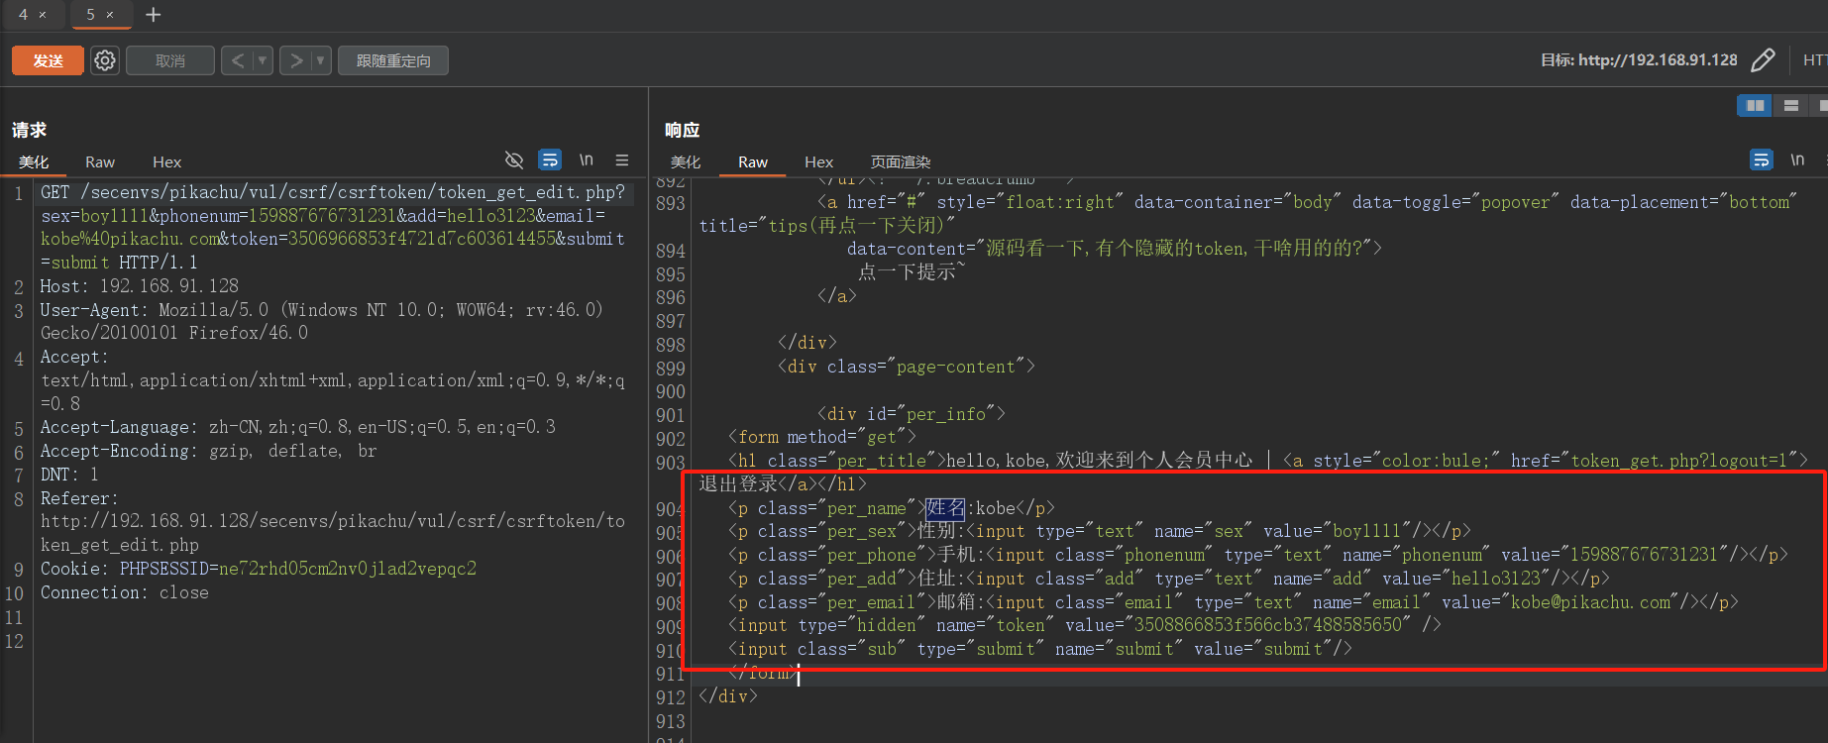The height and width of the screenshot is (743, 1828).
Task: Switch to stacked top-bottom layout view
Action: [x=1790, y=105]
